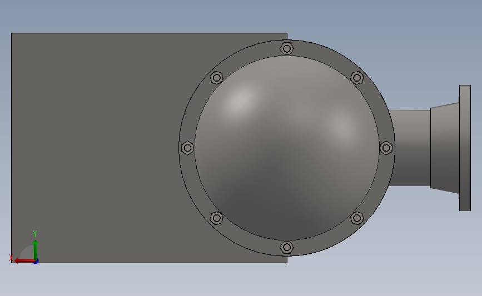Pick the lower-left bolt on the flange ring
Screen dimensions: 482x296
pyautogui.click(x=217, y=218)
